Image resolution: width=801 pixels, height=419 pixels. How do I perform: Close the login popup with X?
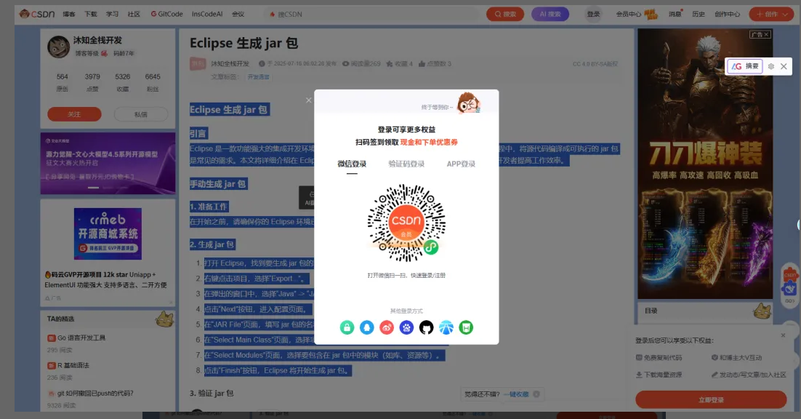pyautogui.click(x=308, y=100)
